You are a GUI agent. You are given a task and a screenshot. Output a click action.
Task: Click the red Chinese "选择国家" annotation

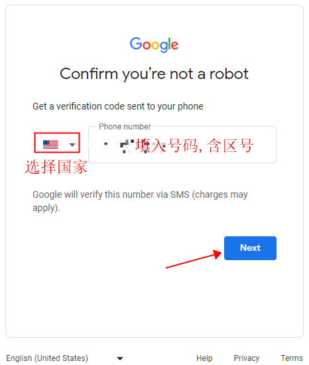[x=56, y=167]
